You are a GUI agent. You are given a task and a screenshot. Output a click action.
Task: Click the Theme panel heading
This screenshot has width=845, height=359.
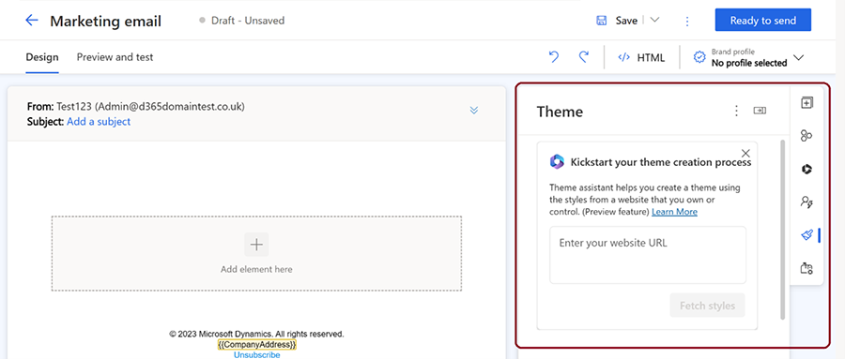tap(560, 112)
